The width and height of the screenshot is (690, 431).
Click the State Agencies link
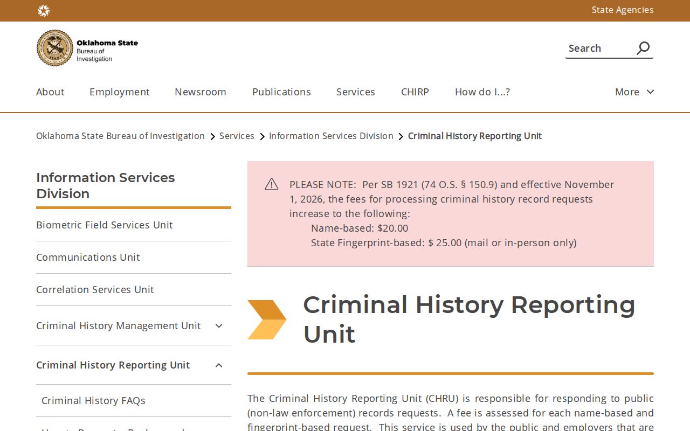(x=623, y=10)
